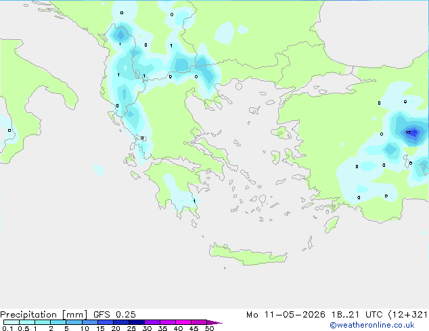The image size is (429, 331).
Task: Click the island of Crete
Action: [x=248, y=254]
